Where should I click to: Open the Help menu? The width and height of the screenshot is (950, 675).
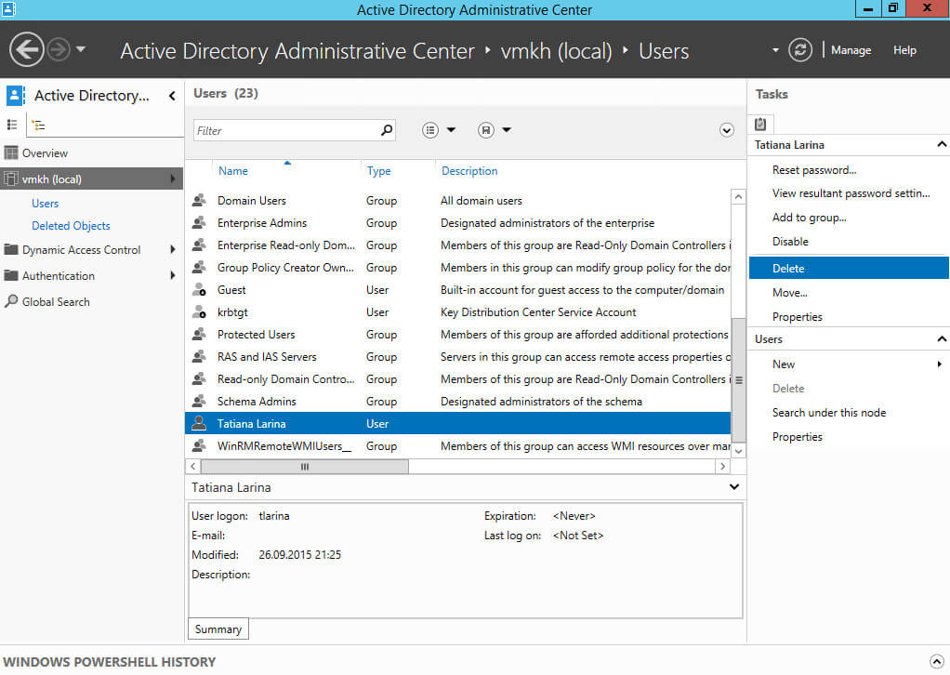click(x=904, y=50)
